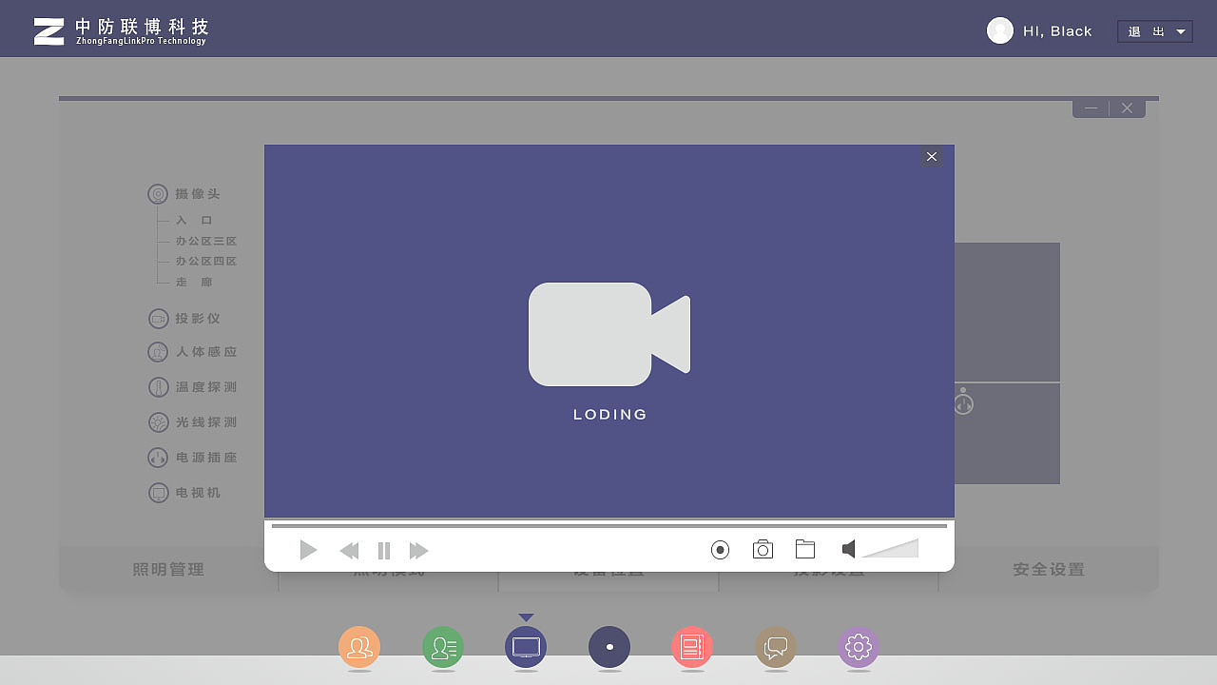This screenshot has width=1217, height=685.
Task: Select 光线探测 light sensor device
Action: pos(206,422)
